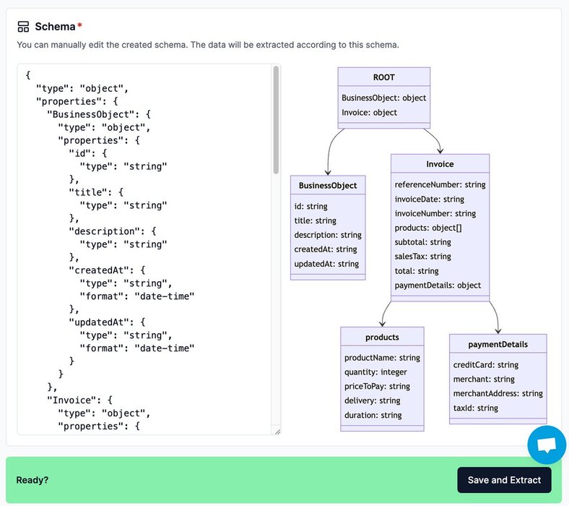Select the ROOT node header in the diagram

click(383, 77)
